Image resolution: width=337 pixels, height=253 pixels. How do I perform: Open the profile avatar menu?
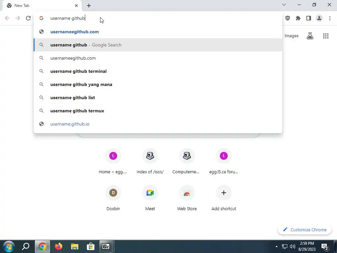coord(319,18)
